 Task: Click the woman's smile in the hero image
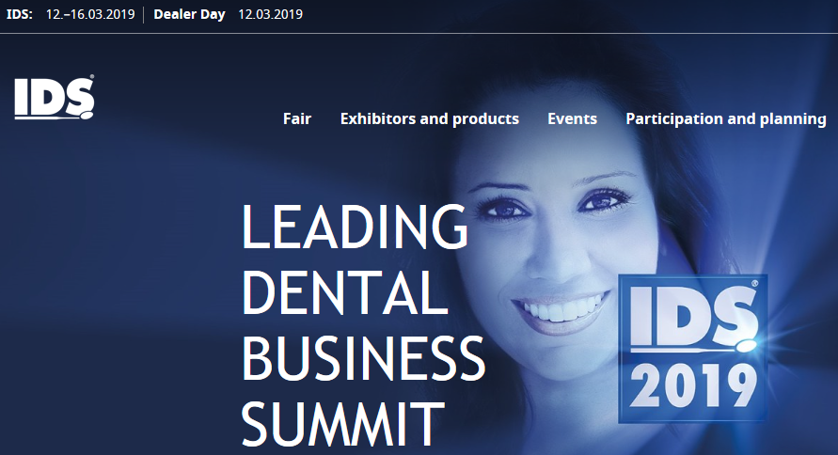561,308
